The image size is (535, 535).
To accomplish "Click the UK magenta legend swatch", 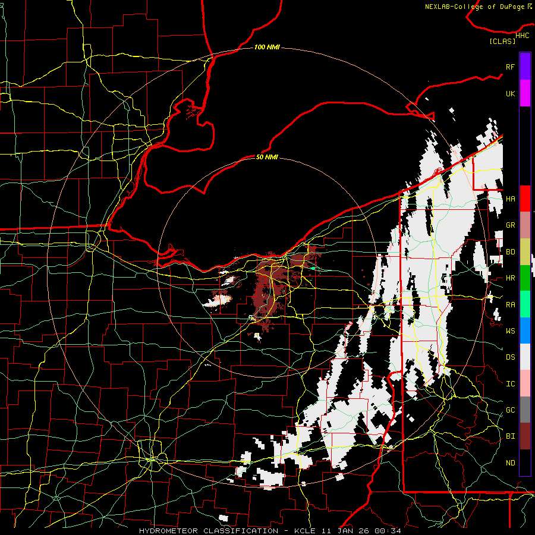I will pyautogui.click(x=525, y=93).
